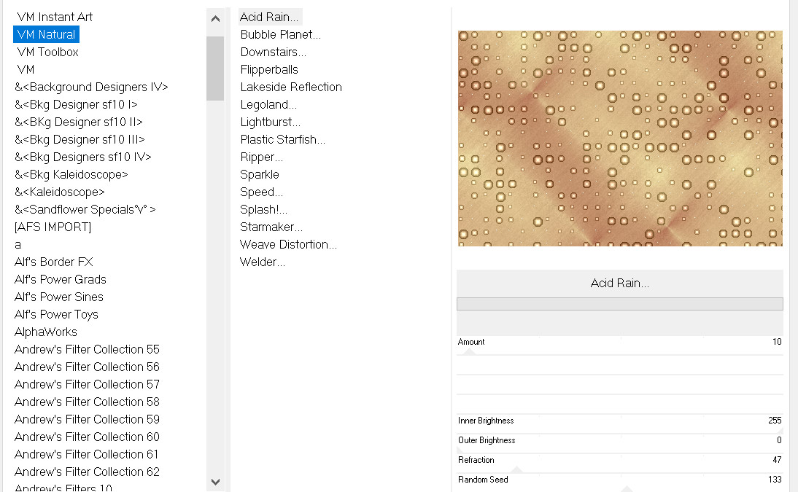The height and width of the screenshot is (492, 798).
Task: Adjust the Refraction slider handle
Action: click(516, 470)
